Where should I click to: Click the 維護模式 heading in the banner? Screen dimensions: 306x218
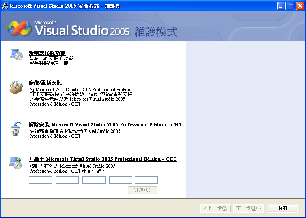156,32
